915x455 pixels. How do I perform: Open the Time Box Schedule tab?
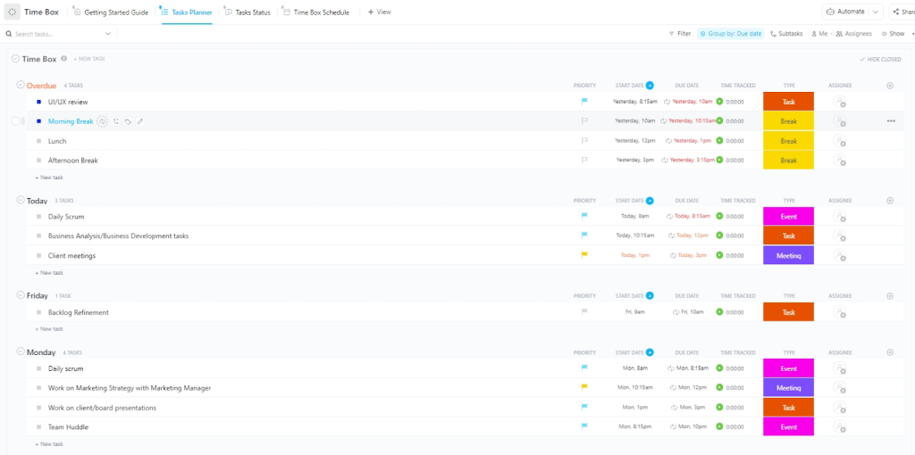point(315,12)
